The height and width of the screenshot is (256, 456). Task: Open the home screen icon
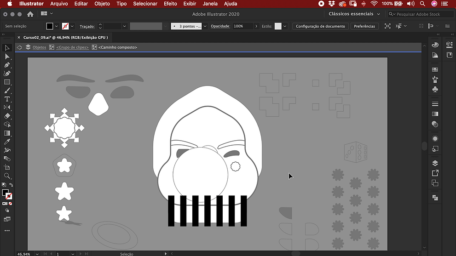[x=30, y=14]
